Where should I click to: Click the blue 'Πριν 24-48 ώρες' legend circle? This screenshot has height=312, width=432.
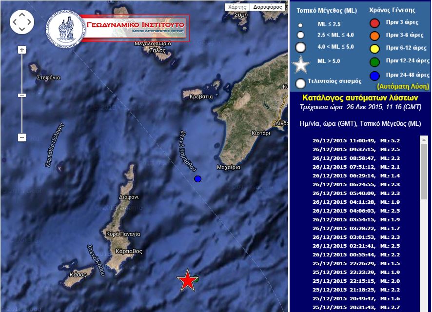[x=374, y=75]
